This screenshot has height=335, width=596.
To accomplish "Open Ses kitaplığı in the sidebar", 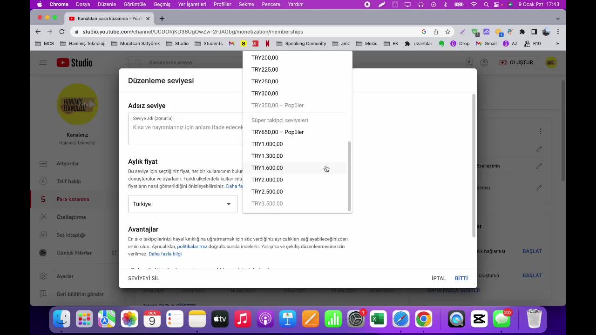I will click(x=71, y=235).
